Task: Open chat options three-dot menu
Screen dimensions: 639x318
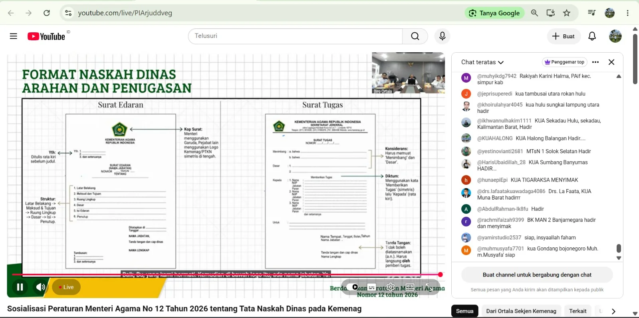Action: click(x=595, y=62)
